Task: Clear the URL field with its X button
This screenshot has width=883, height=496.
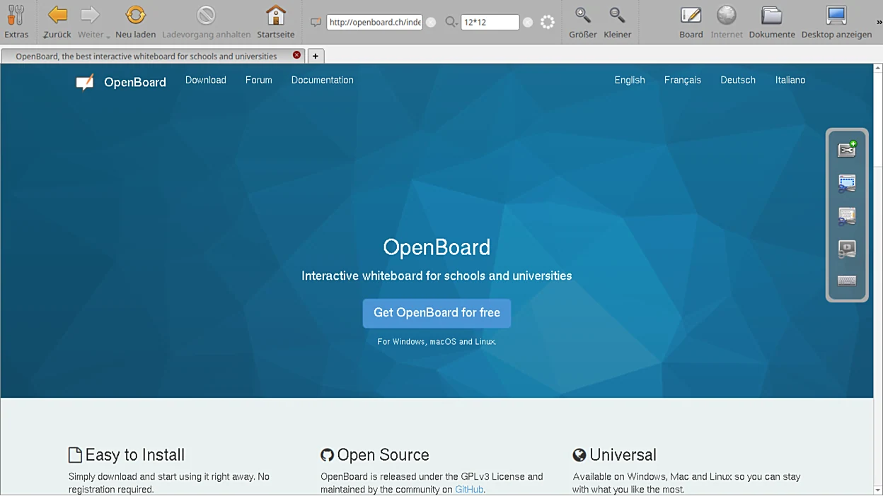Action: (430, 23)
